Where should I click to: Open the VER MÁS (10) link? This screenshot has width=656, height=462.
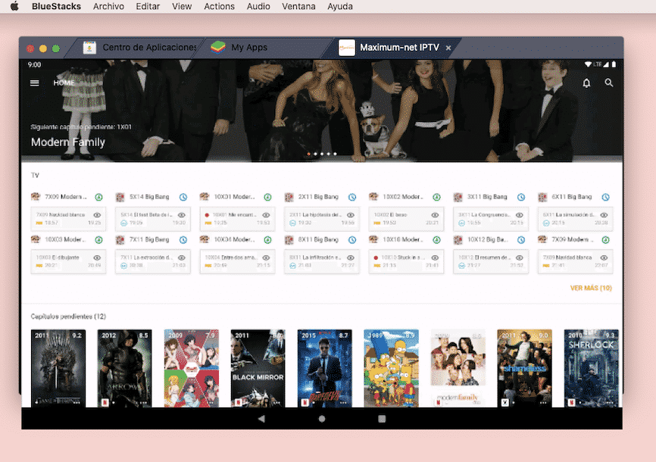coord(591,289)
